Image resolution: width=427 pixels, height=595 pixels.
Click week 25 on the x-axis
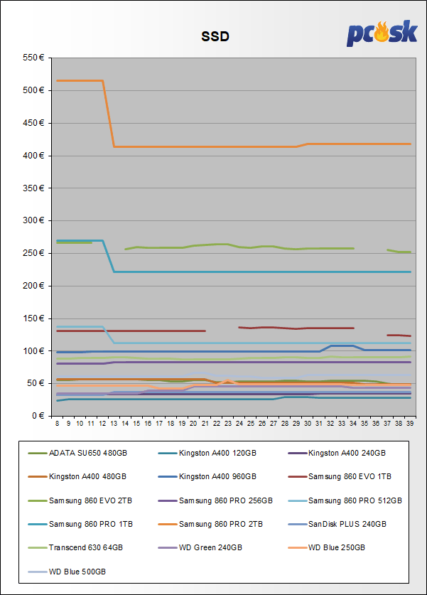click(251, 424)
